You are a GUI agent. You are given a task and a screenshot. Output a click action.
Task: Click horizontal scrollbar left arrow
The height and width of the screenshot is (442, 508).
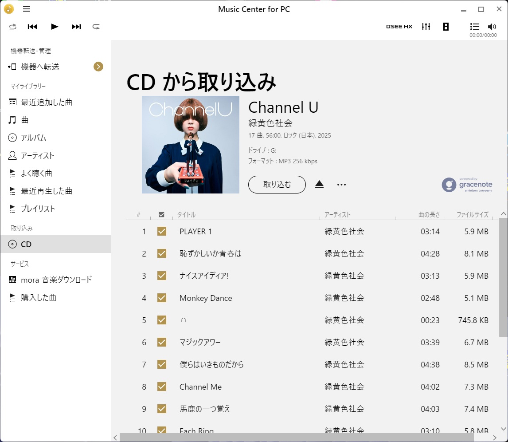tap(115, 438)
